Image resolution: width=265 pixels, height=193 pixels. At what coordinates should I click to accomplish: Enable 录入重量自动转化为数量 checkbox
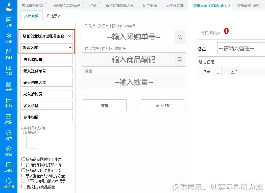click(23, 176)
